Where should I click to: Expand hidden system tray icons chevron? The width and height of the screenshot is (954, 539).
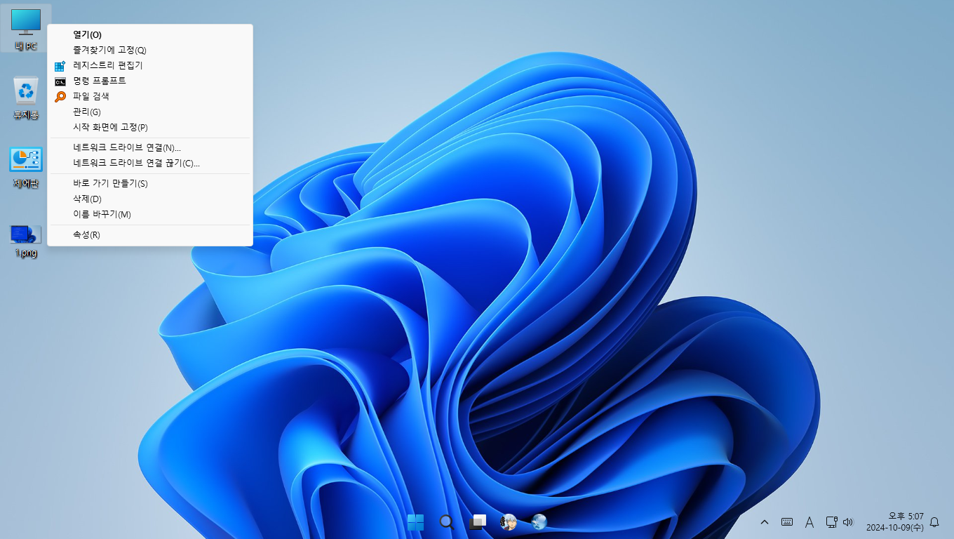765,522
